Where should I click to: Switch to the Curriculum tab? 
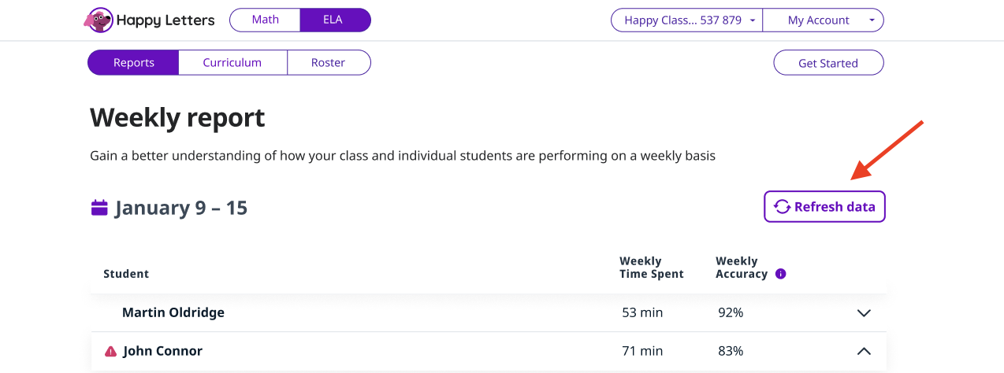pyautogui.click(x=232, y=63)
